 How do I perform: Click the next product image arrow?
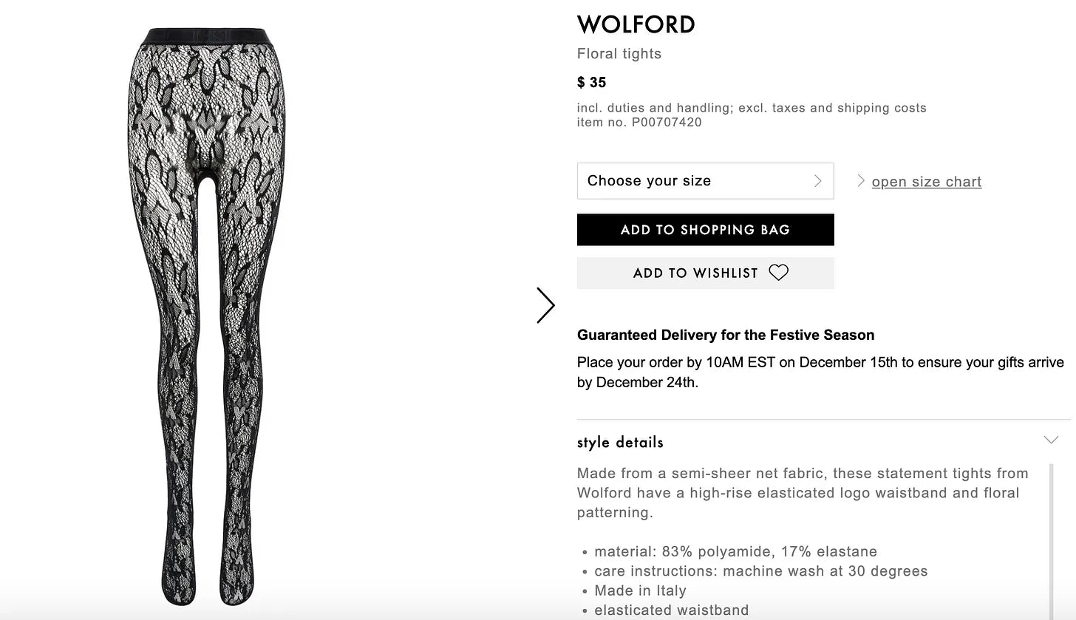coord(545,305)
